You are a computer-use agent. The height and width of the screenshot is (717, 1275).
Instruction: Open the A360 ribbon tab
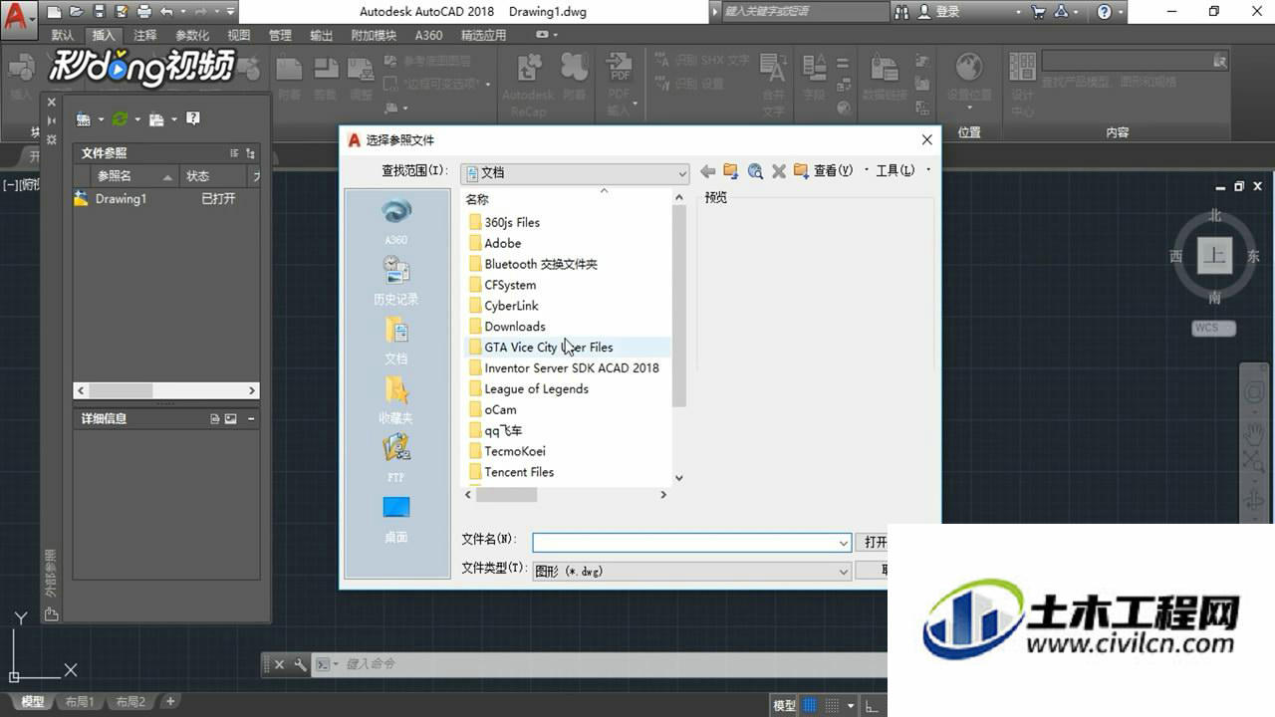click(x=428, y=35)
